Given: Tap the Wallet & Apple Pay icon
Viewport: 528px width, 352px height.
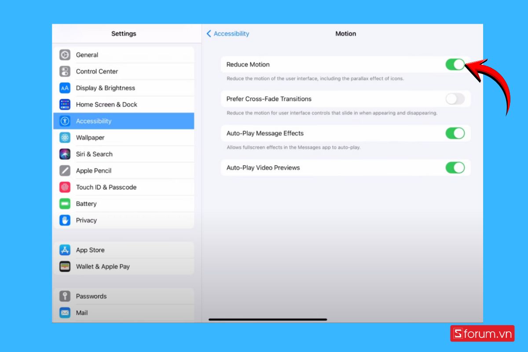Looking at the screenshot, I should point(65,266).
